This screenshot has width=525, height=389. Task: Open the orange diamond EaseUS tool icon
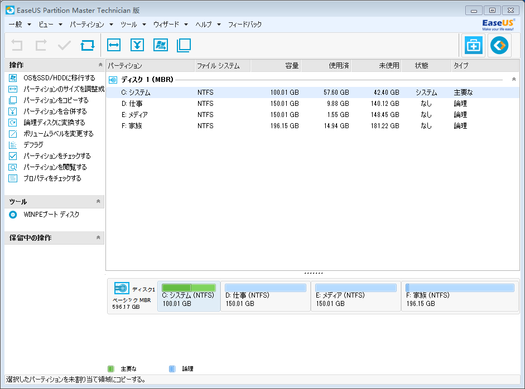click(x=499, y=45)
